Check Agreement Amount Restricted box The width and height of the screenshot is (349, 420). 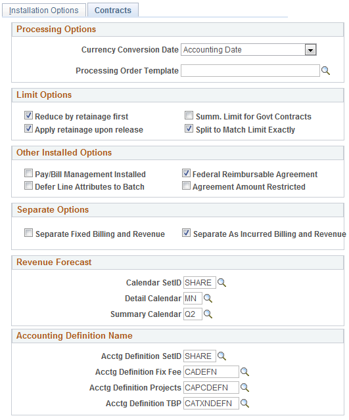[x=186, y=186]
